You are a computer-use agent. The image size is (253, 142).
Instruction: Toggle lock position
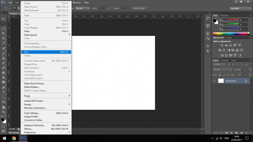[228, 75]
